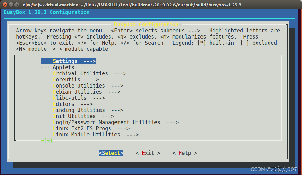Open Init Utilities submenu

[x=83, y=116]
